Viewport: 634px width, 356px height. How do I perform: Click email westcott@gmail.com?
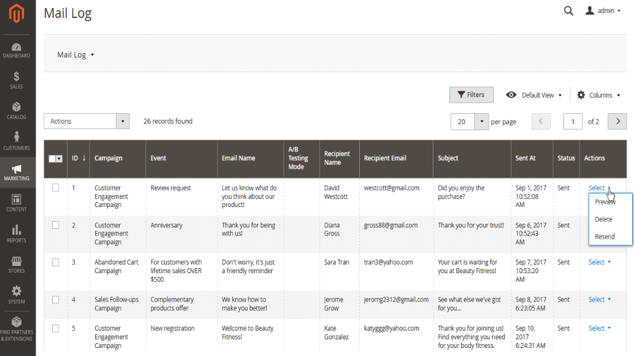pyautogui.click(x=391, y=188)
